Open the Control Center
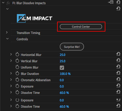The image size is (122, 111). (x=81, y=27)
